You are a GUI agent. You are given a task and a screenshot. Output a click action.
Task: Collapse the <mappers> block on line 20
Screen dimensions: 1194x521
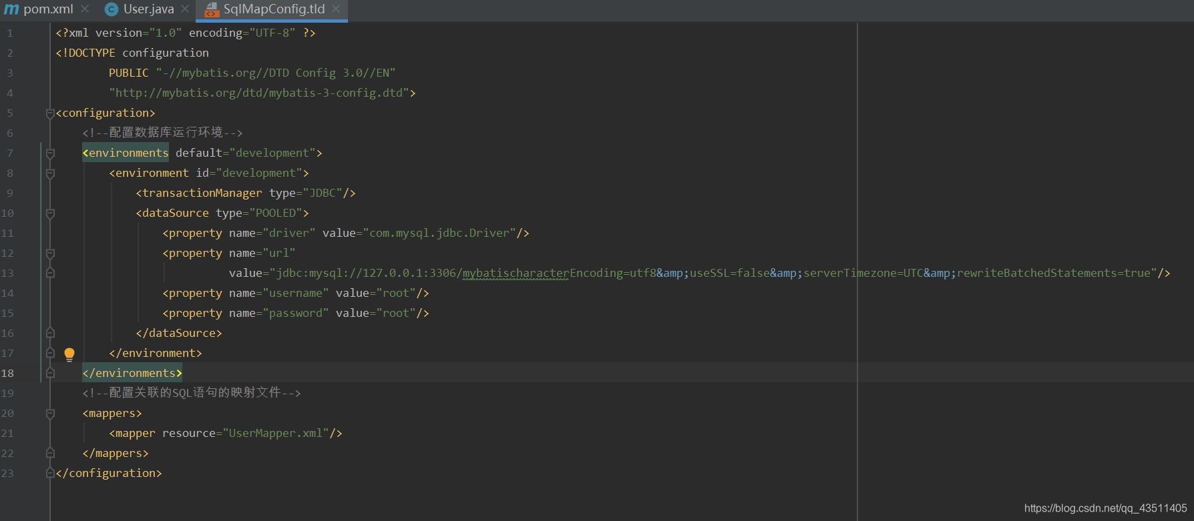coord(50,414)
